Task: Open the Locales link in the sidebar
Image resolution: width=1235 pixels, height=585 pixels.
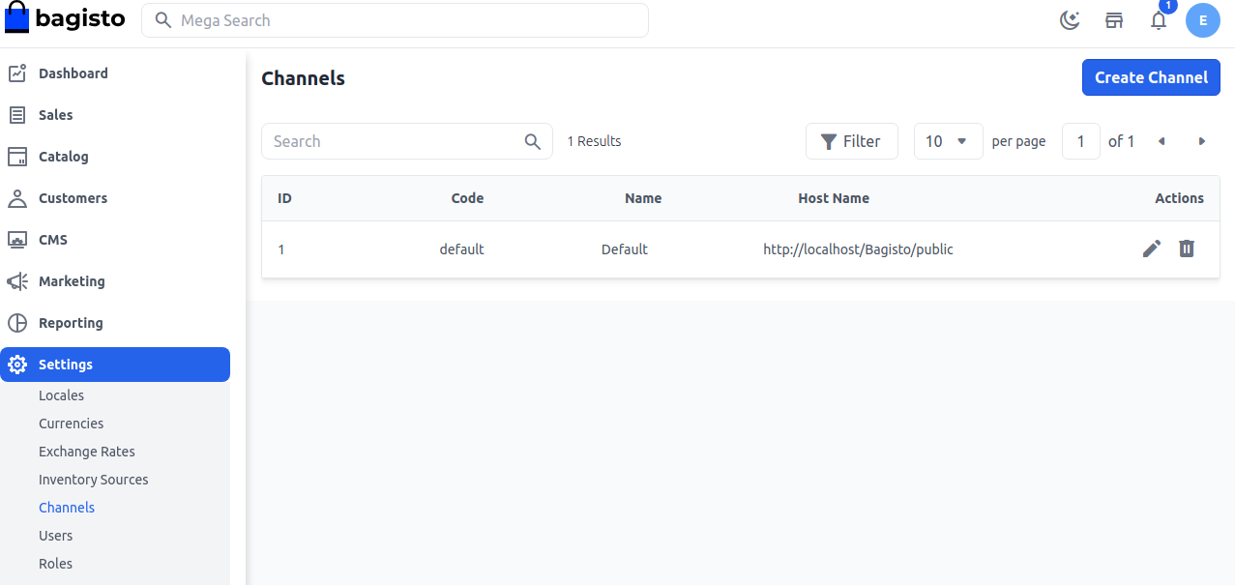Action: (61, 395)
